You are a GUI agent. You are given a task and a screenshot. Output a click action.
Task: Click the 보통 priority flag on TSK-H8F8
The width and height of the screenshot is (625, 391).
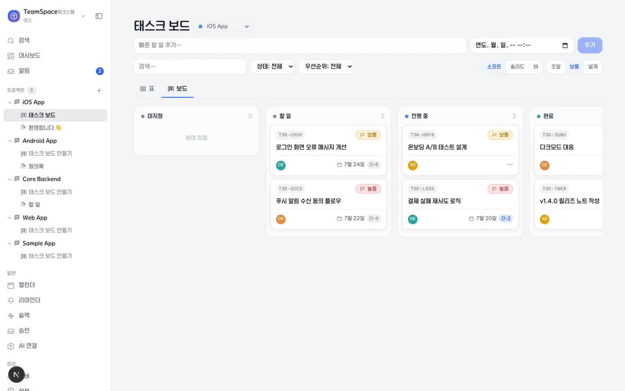click(x=500, y=135)
